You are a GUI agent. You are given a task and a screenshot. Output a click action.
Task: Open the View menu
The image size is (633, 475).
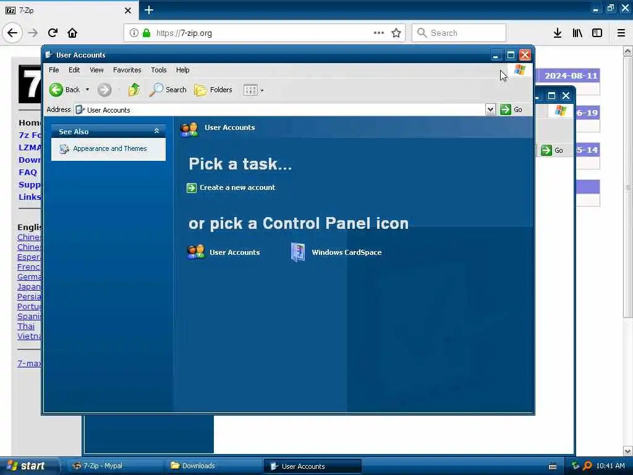[96, 70]
